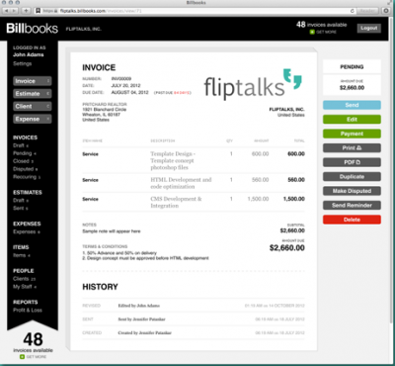395x366 pixels.
Task: Open Disputed invoices in sidebar
Action: [x=25, y=169]
